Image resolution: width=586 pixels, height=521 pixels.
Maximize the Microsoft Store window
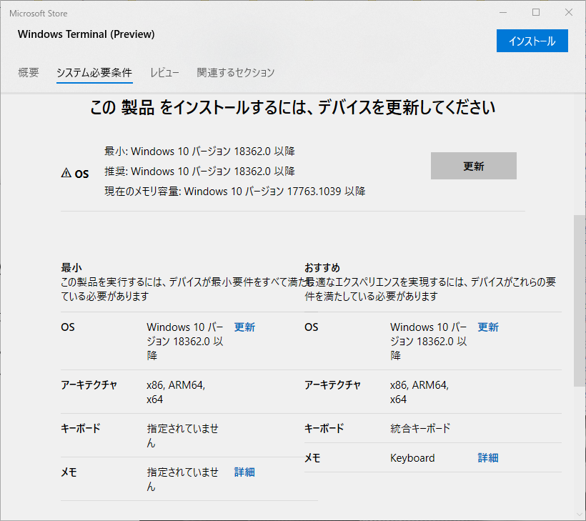point(536,13)
